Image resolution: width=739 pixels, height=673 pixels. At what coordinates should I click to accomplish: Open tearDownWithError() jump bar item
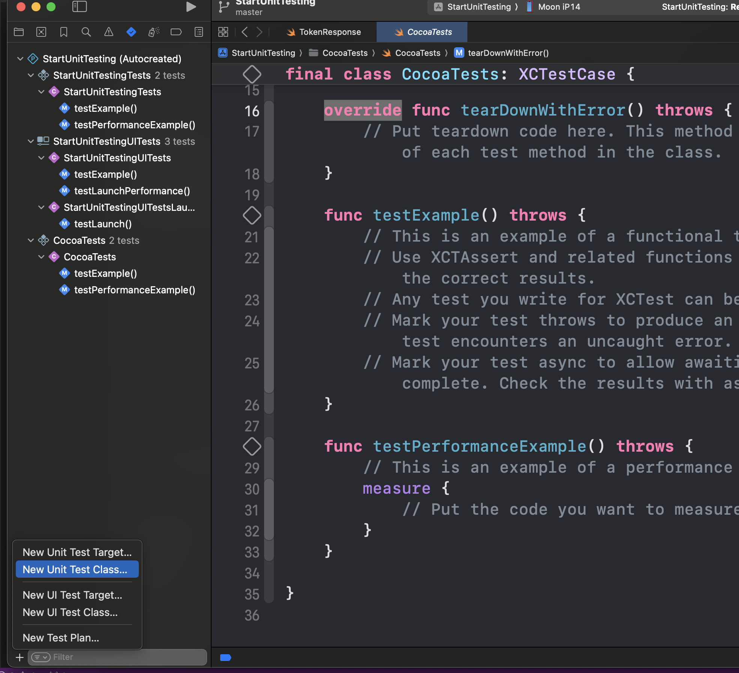pos(502,53)
